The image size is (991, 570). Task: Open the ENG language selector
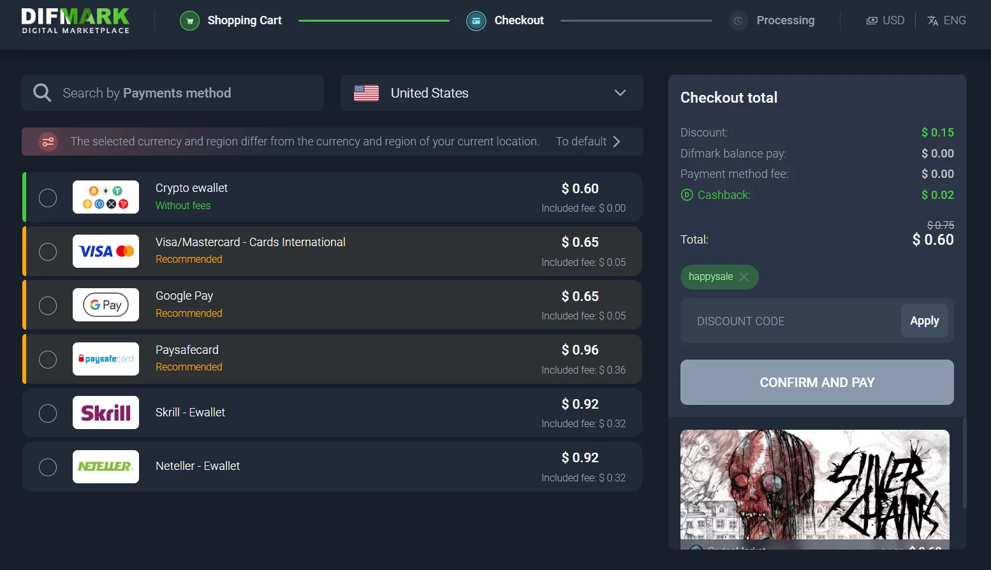(x=946, y=20)
